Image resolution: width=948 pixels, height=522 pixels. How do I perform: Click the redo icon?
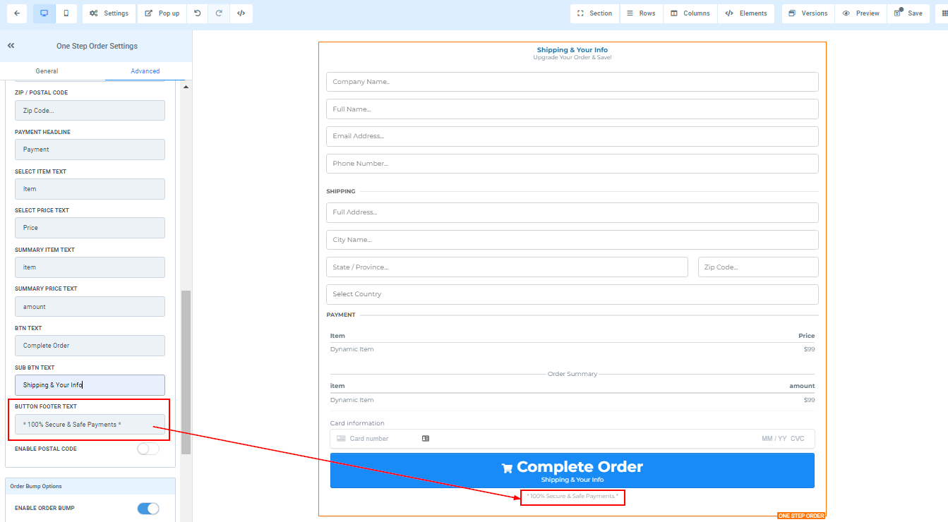coord(219,13)
